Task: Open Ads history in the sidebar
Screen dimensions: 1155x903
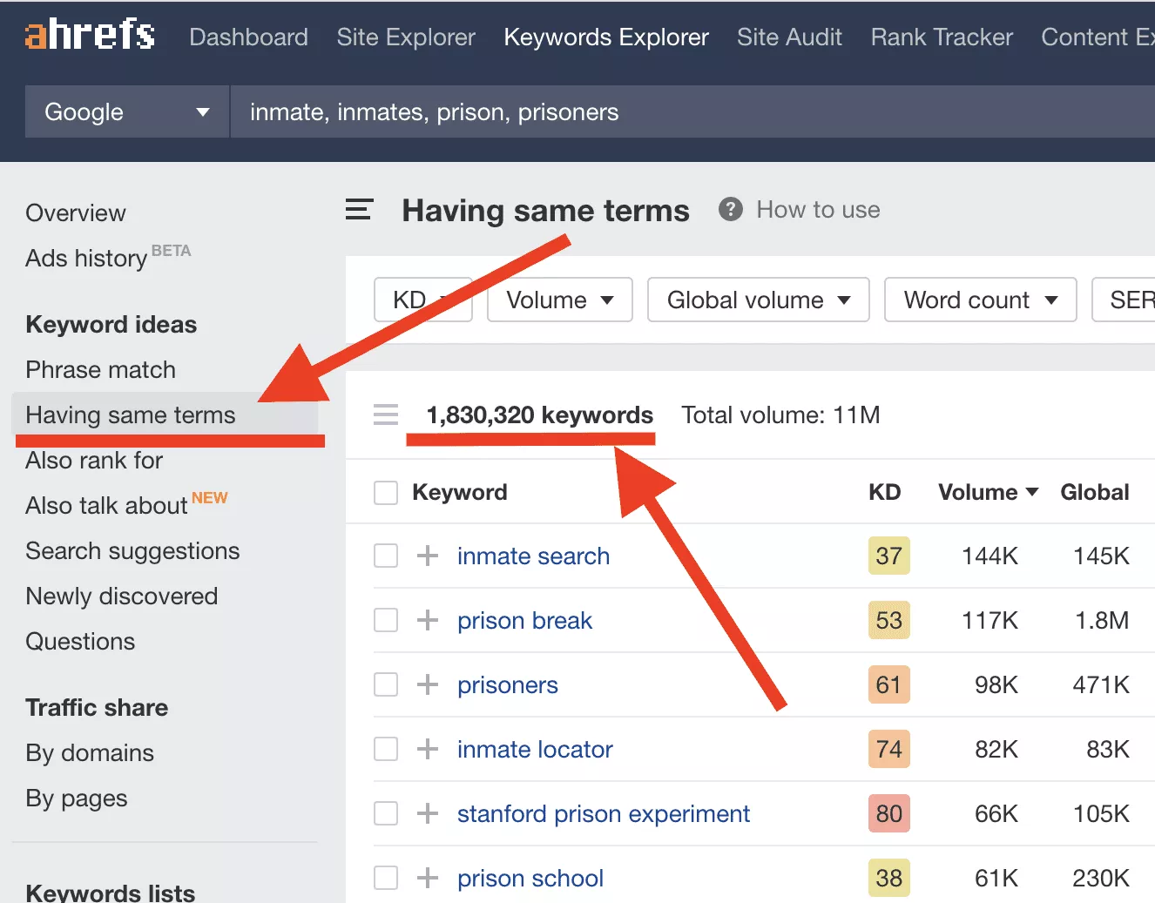Action: coord(86,258)
